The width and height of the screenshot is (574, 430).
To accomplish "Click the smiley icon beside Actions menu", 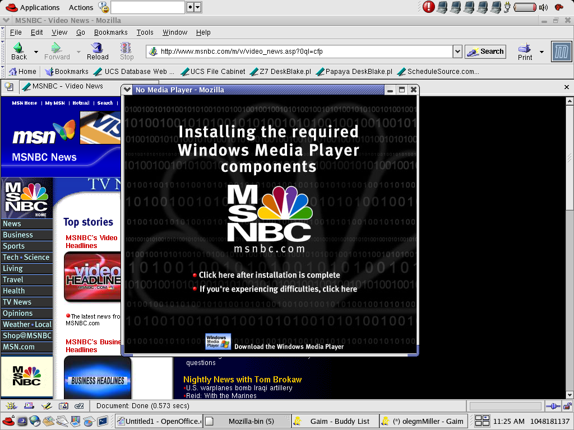I will click(x=104, y=7).
